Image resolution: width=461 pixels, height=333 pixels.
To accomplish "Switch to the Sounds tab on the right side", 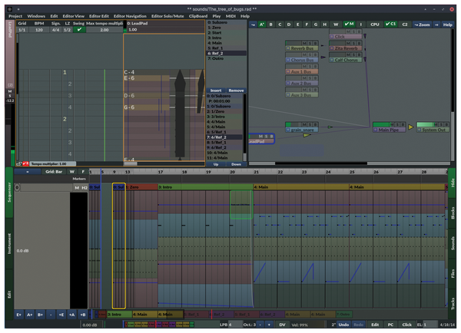I will click(x=453, y=243).
